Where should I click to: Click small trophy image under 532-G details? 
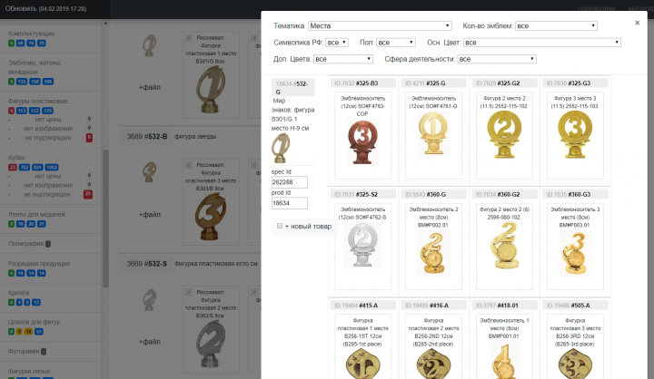click(281, 149)
